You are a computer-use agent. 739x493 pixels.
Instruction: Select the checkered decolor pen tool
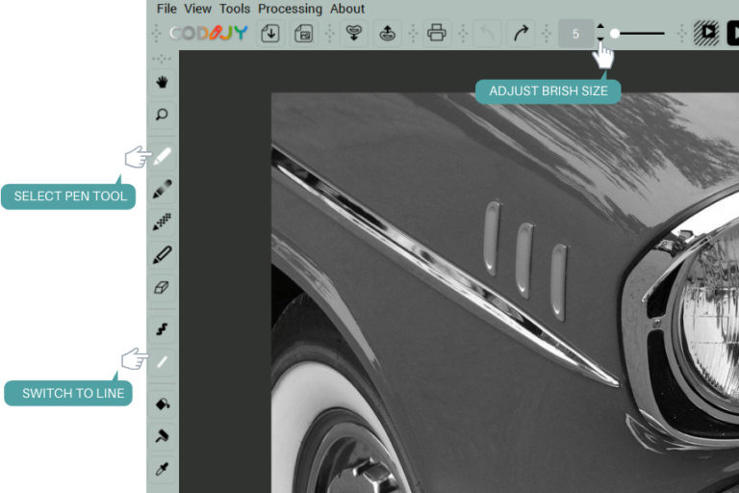click(x=162, y=221)
